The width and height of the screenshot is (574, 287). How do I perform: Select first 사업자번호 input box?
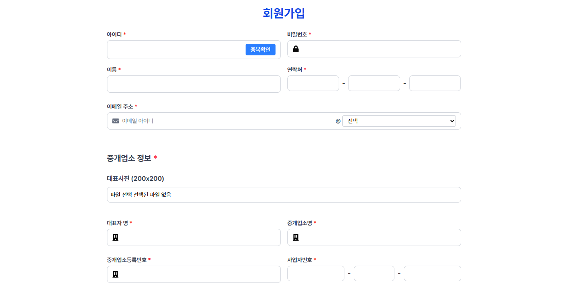[x=316, y=273]
